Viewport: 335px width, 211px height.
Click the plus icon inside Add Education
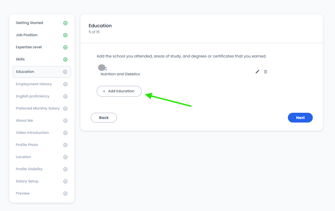[104, 91]
